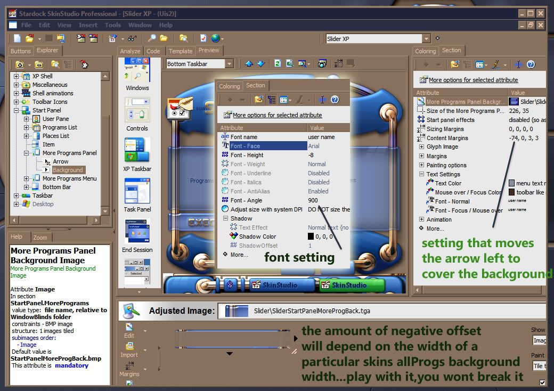Expand the Painting options attribute group
The height and width of the screenshot is (391, 554).
pos(421,165)
